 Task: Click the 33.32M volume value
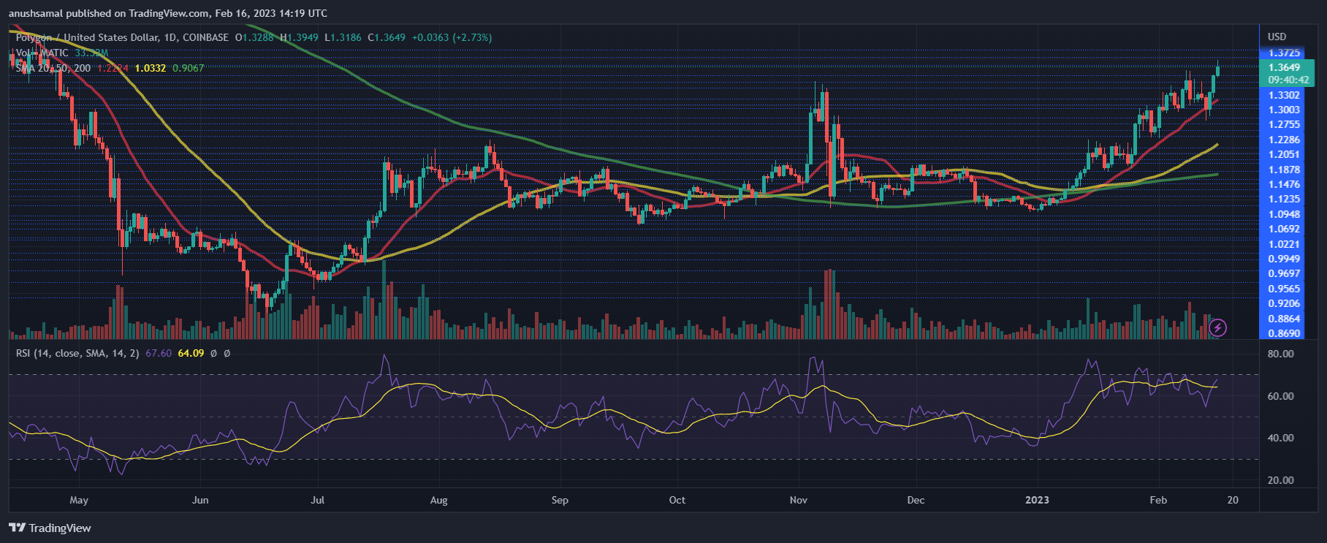(91, 53)
